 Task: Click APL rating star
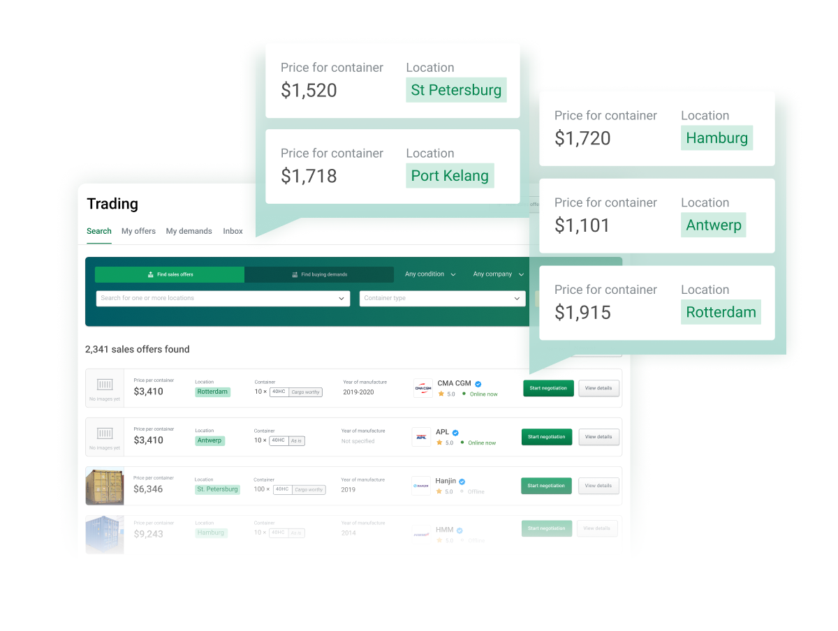[439, 443]
